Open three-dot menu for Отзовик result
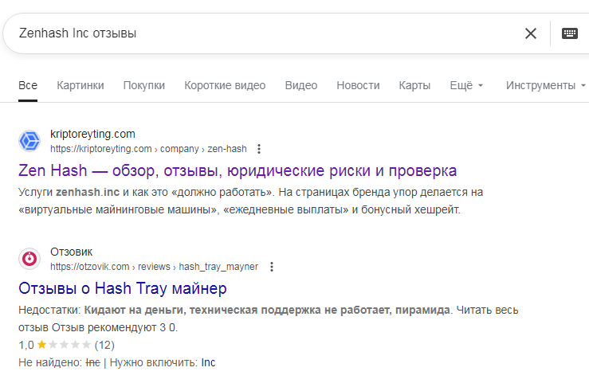589x383 pixels. (x=272, y=266)
